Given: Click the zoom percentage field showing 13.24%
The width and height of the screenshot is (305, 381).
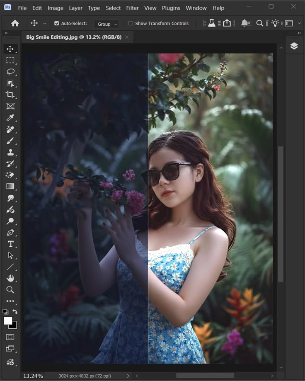Looking at the screenshot, I should pyautogui.click(x=33, y=376).
